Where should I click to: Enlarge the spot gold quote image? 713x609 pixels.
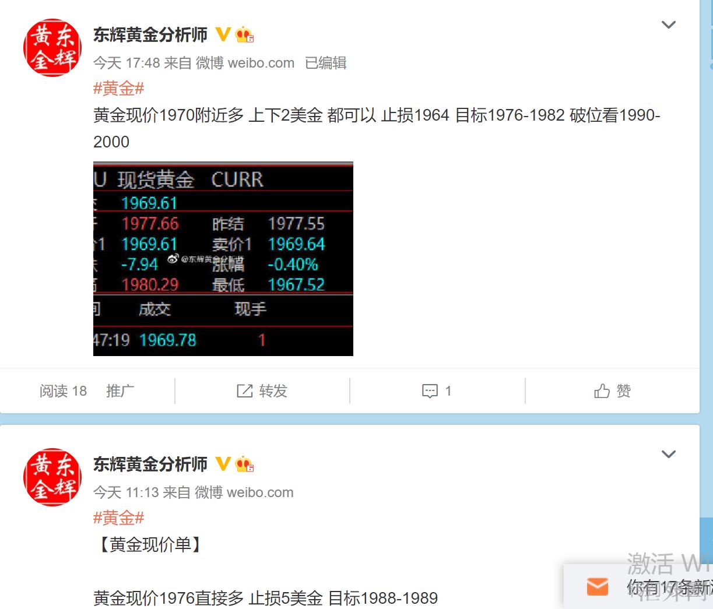tap(223, 259)
